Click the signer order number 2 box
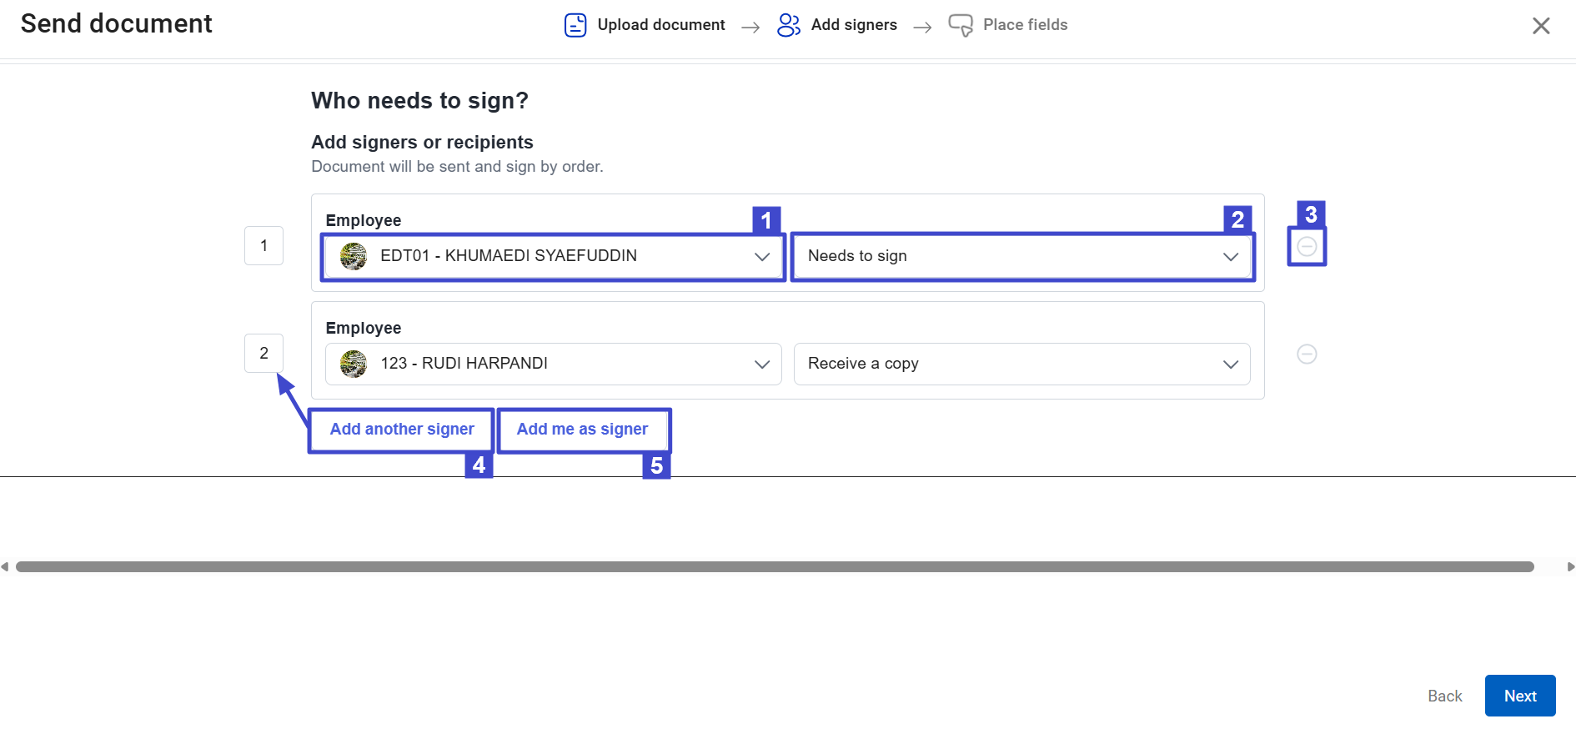The image size is (1576, 729). (264, 354)
